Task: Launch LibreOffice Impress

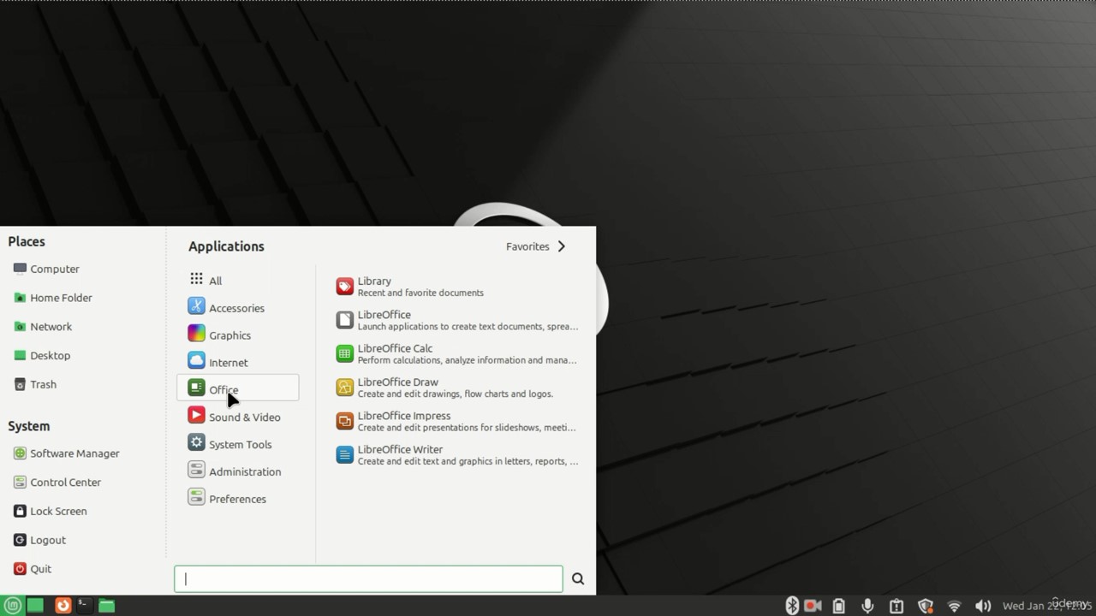Action: pos(456,421)
